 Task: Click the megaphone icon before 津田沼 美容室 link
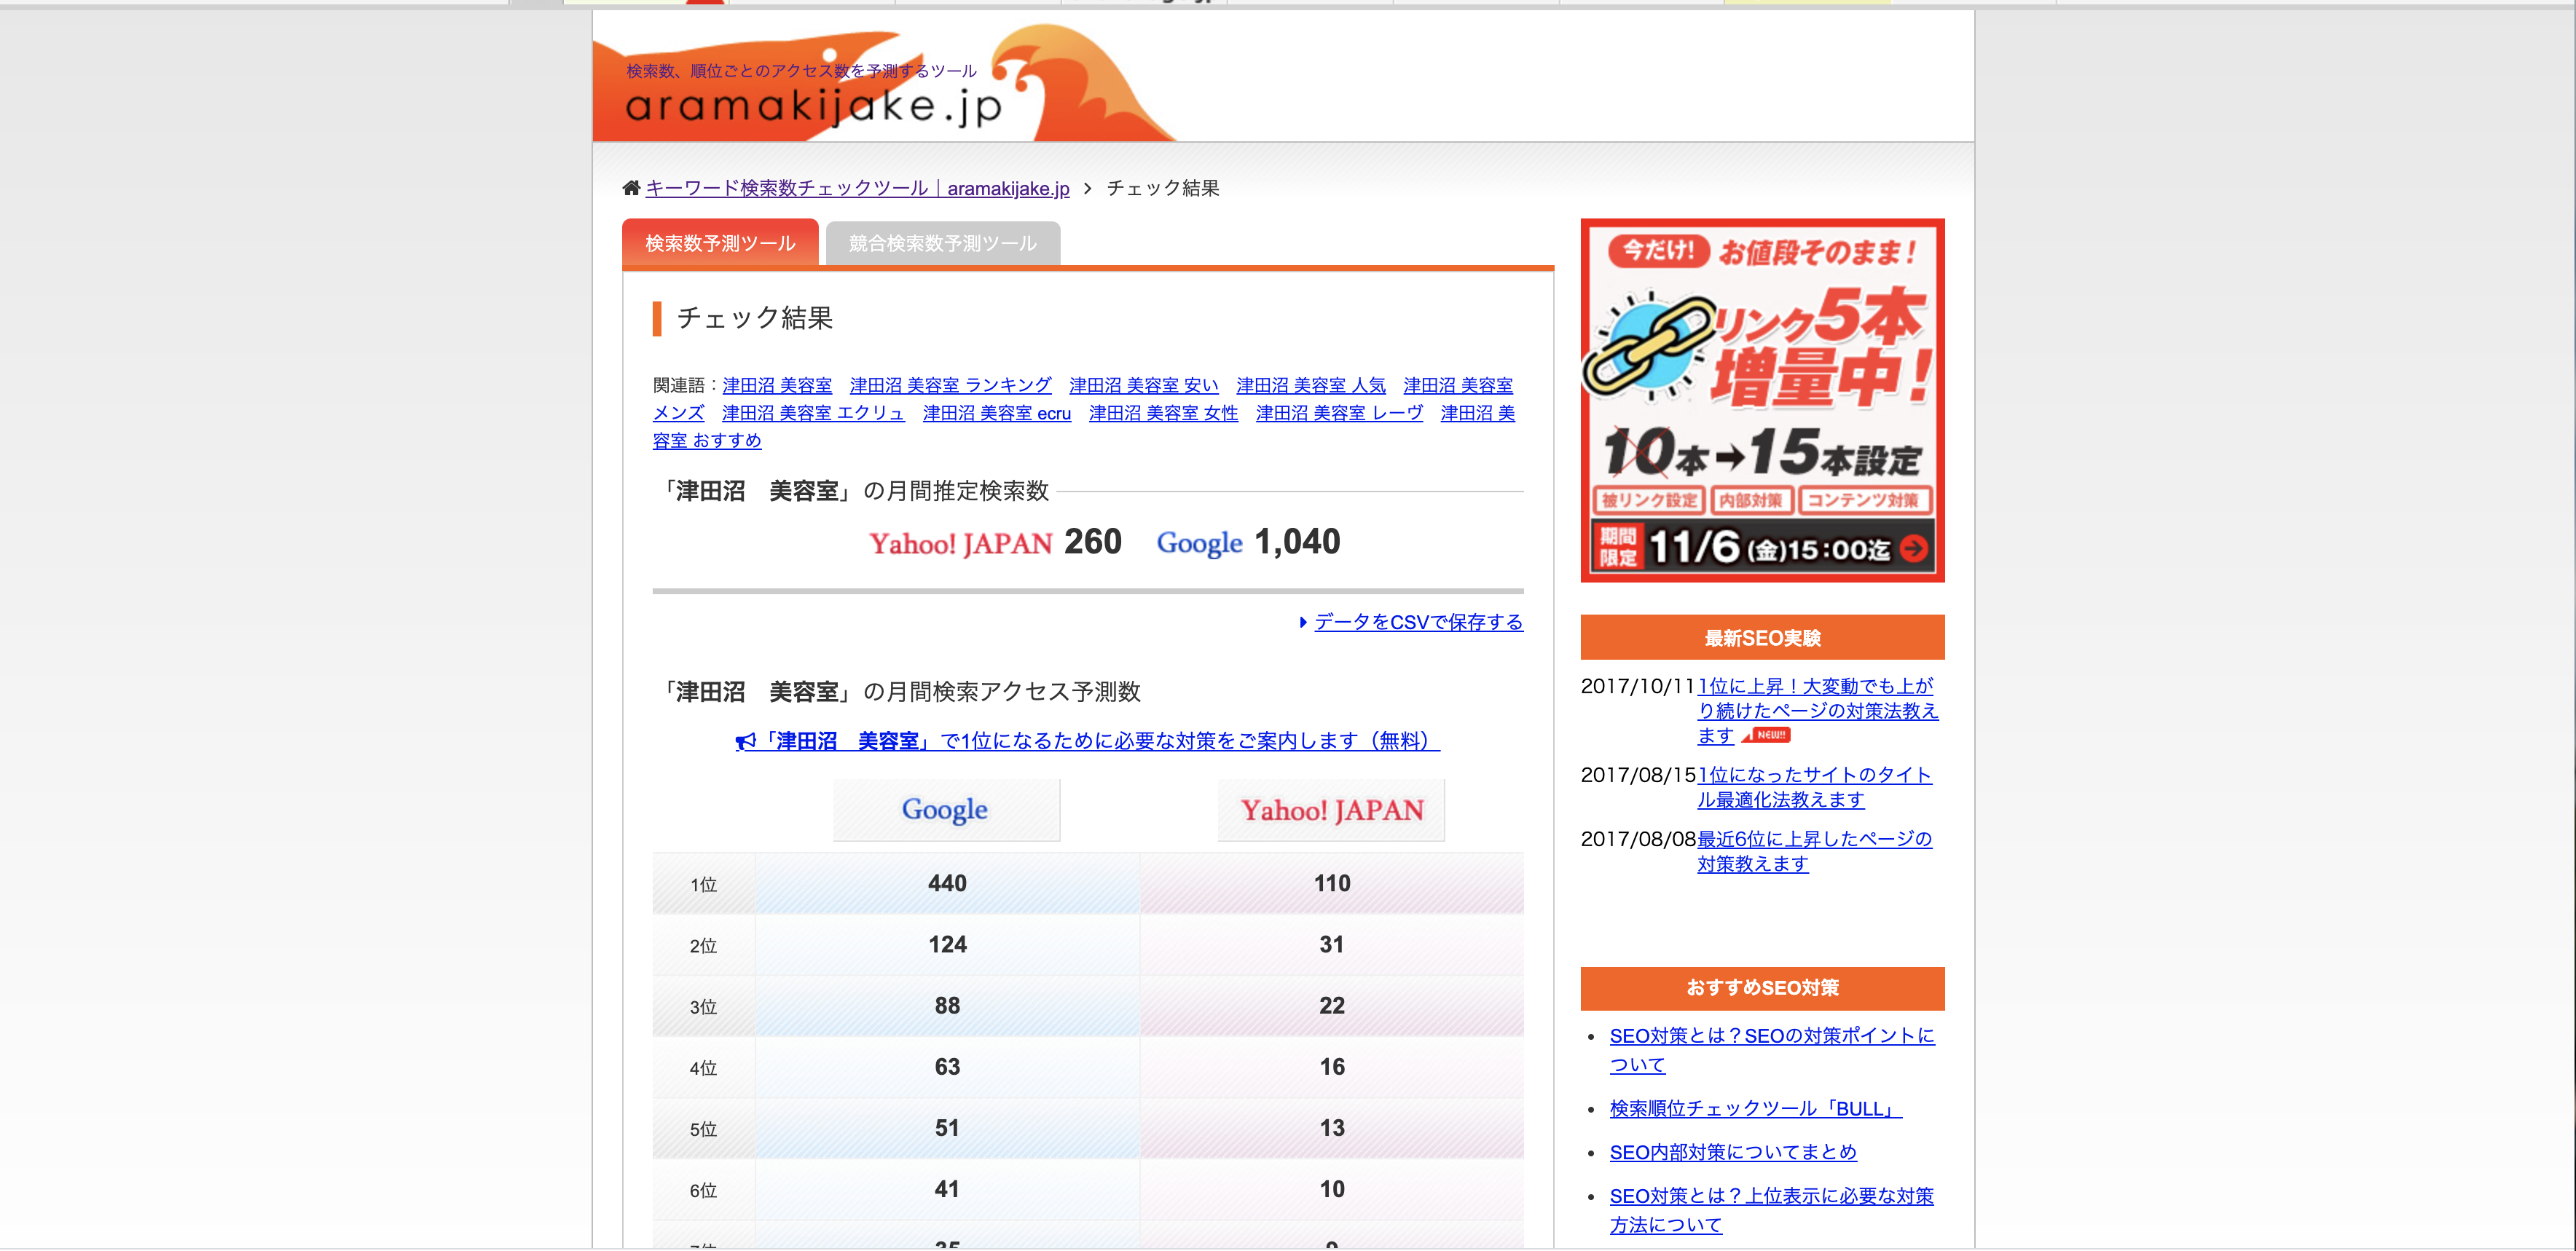coord(745,741)
